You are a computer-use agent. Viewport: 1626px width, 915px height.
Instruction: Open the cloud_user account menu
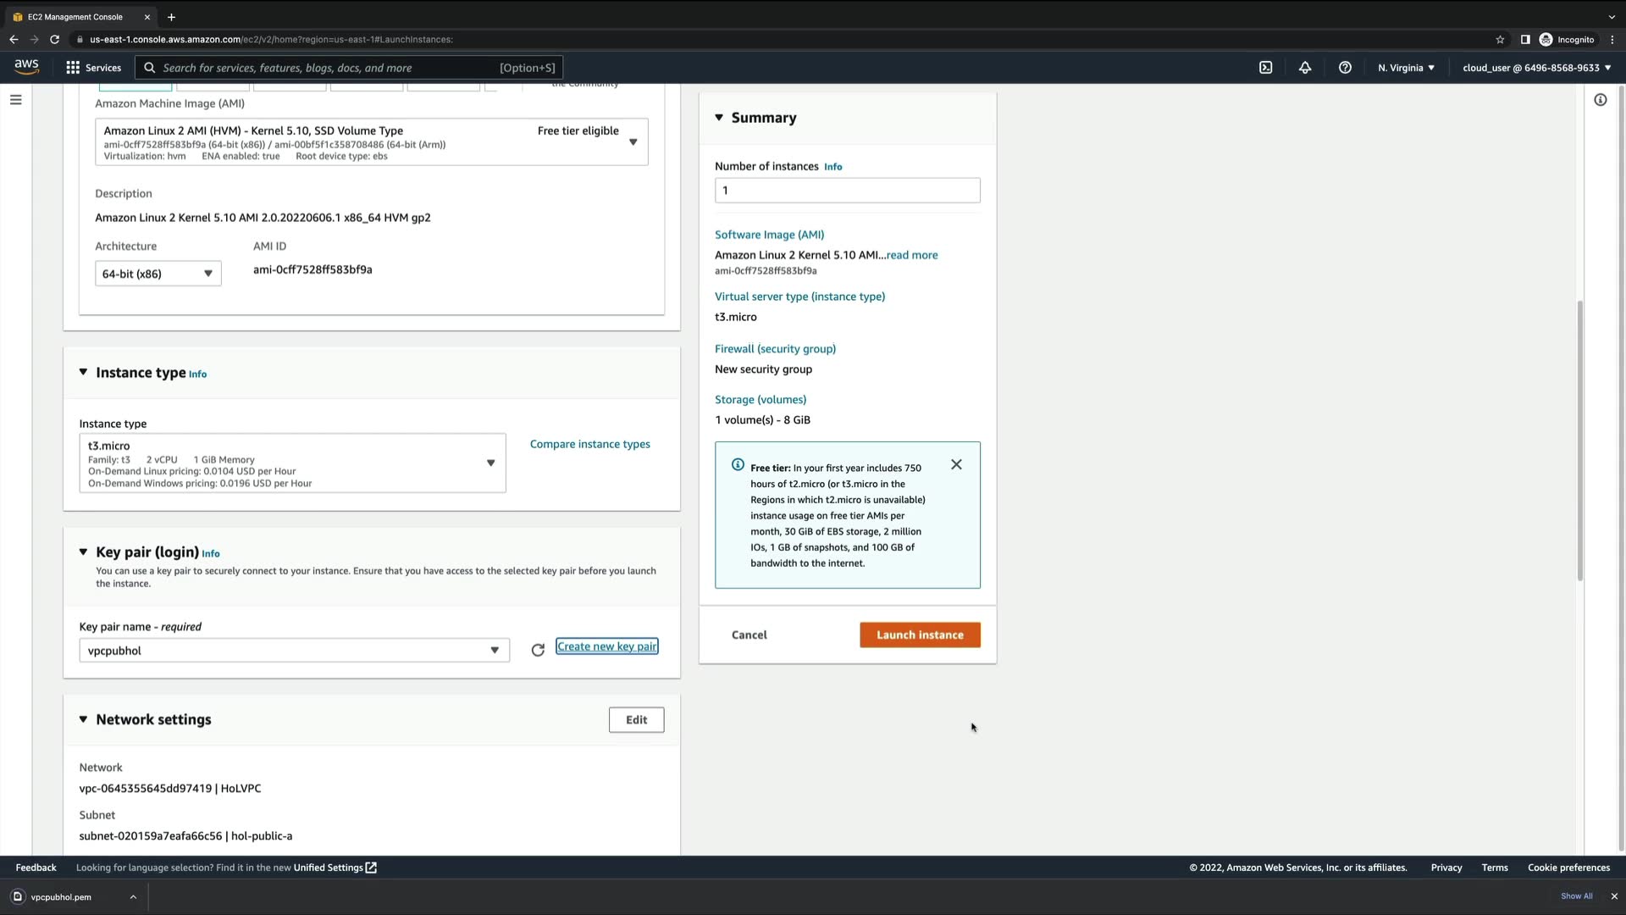pyautogui.click(x=1536, y=68)
